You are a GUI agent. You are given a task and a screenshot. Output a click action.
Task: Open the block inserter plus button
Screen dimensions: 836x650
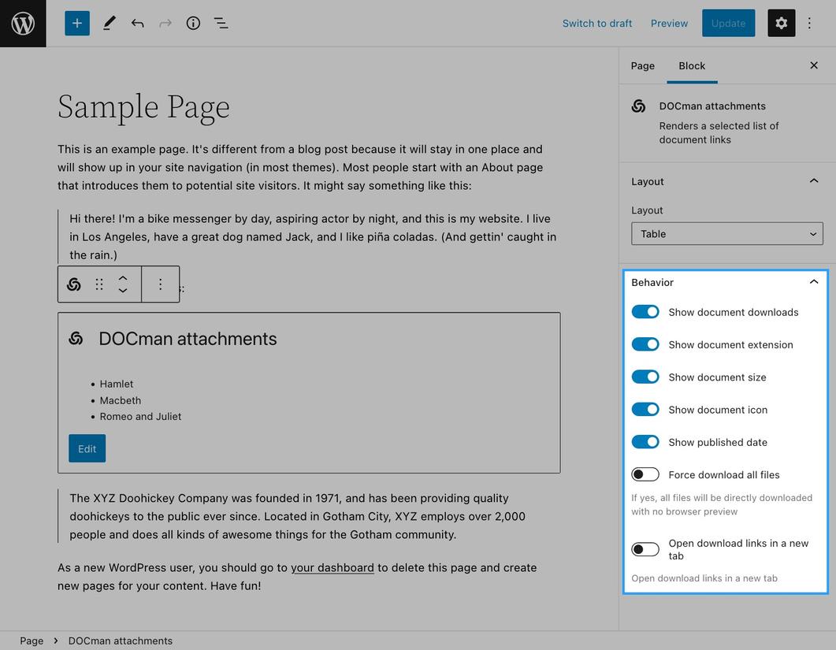point(76,24)
